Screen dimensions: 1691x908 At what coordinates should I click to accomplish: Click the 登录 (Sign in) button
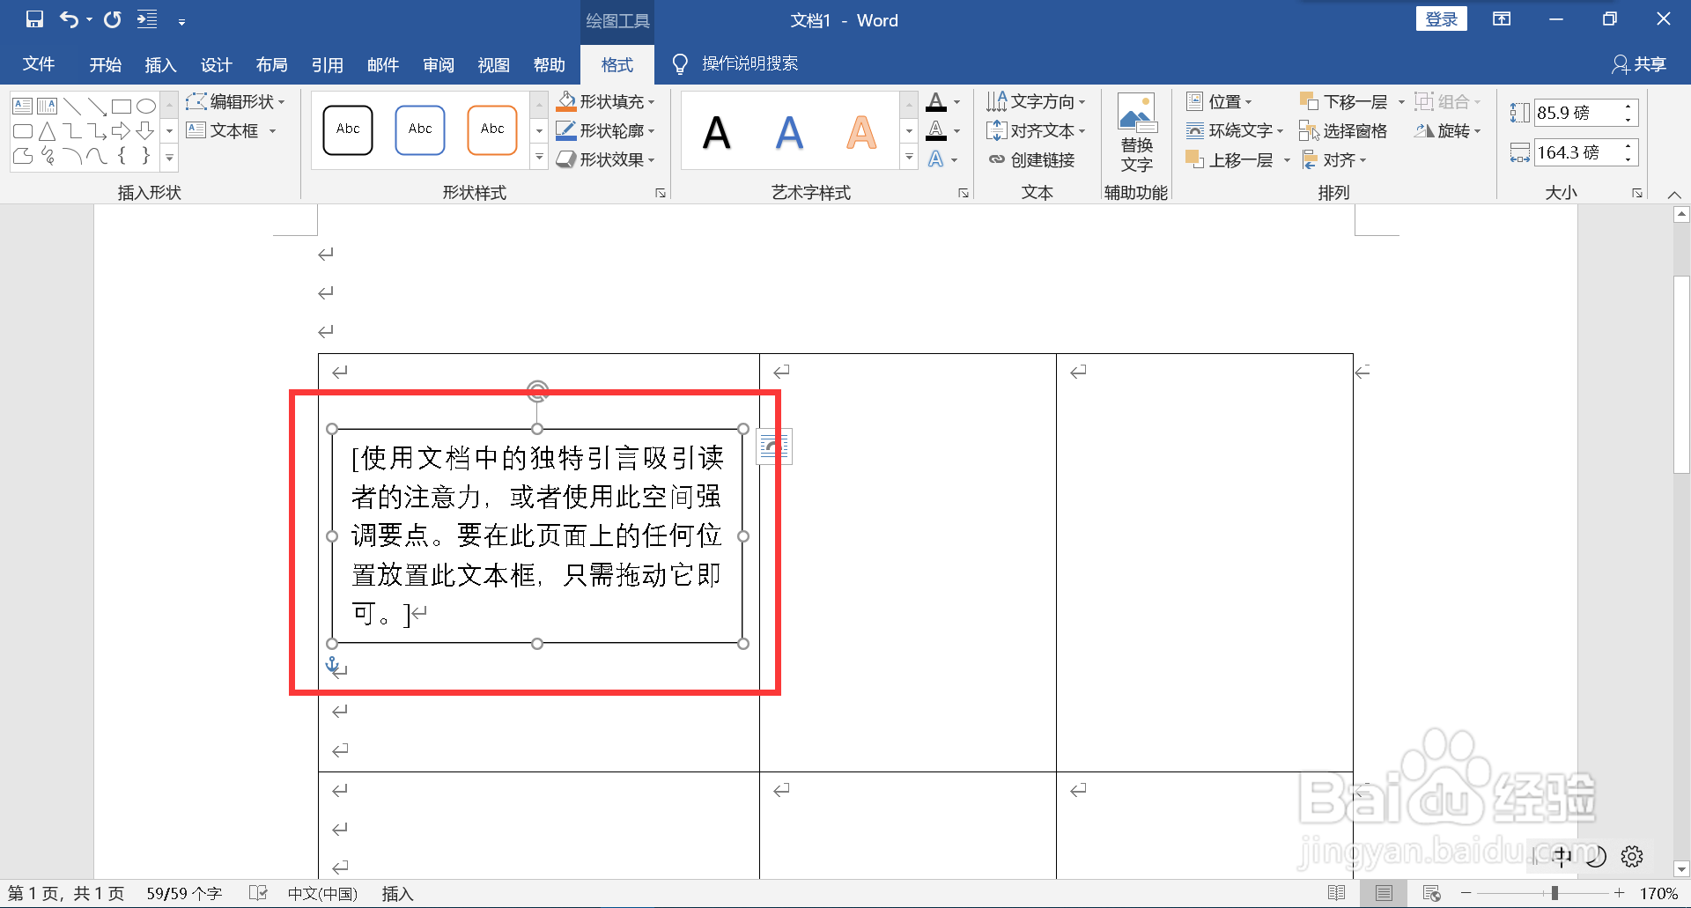tap(1441, 18)
